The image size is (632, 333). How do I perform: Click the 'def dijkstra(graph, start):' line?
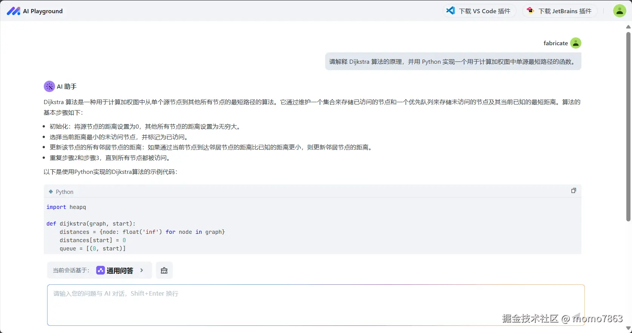(x=91, y=224)
